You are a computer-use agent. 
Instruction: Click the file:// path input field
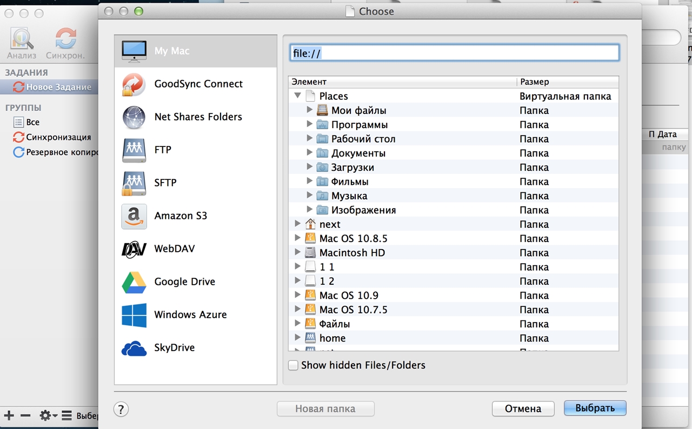tap(454, 53)
